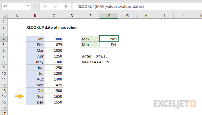Select the May cell
Screen dimensions: 202x115
click(x=35, y=62)
